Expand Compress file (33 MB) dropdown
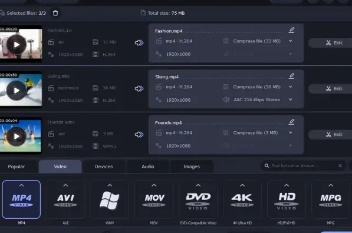The image size is (352, 233). [291, 41]
